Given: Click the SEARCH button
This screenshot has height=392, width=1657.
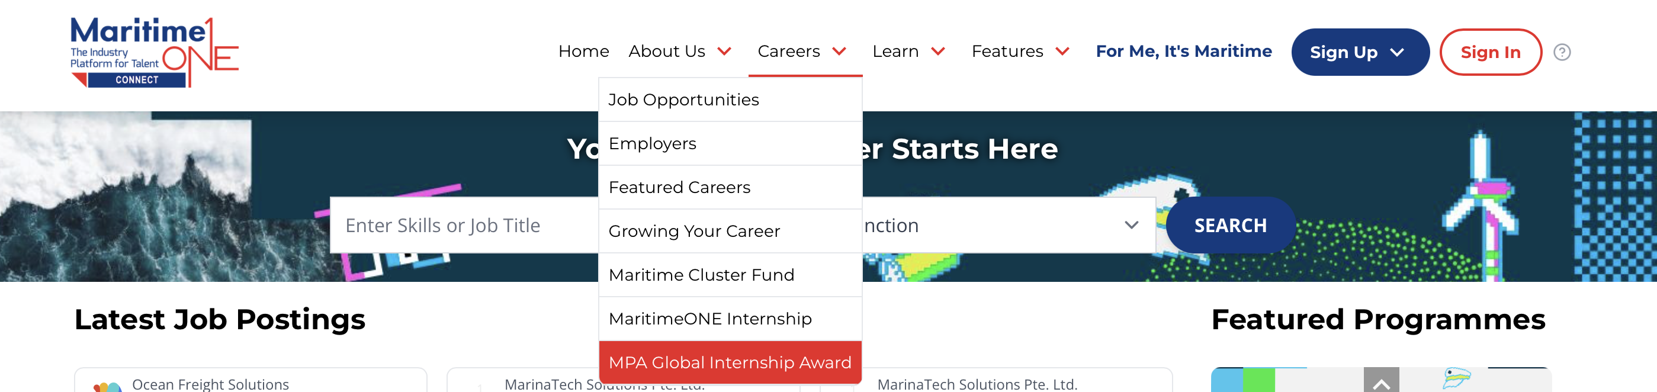Looking at the screenshot, I should coord(1230,225).
